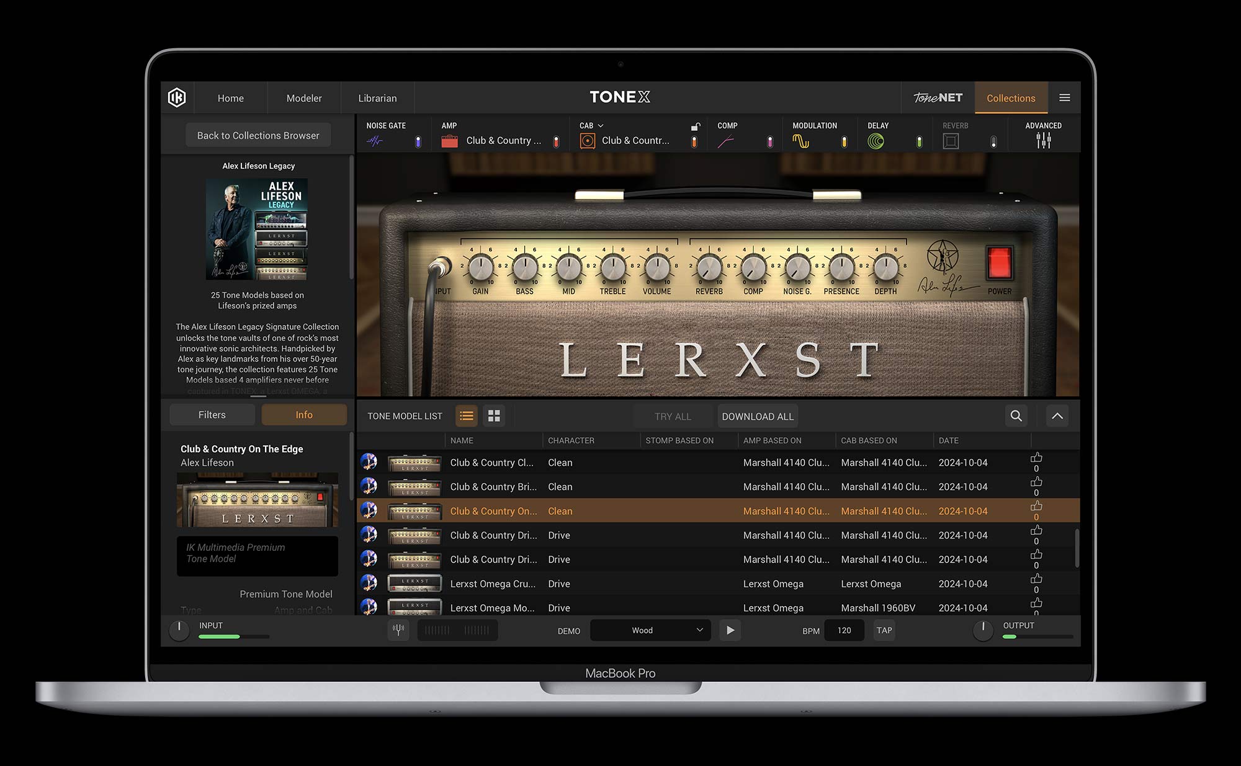Switch to the Modeler tab
This screenshot has width=1241, height=766.
303,97
